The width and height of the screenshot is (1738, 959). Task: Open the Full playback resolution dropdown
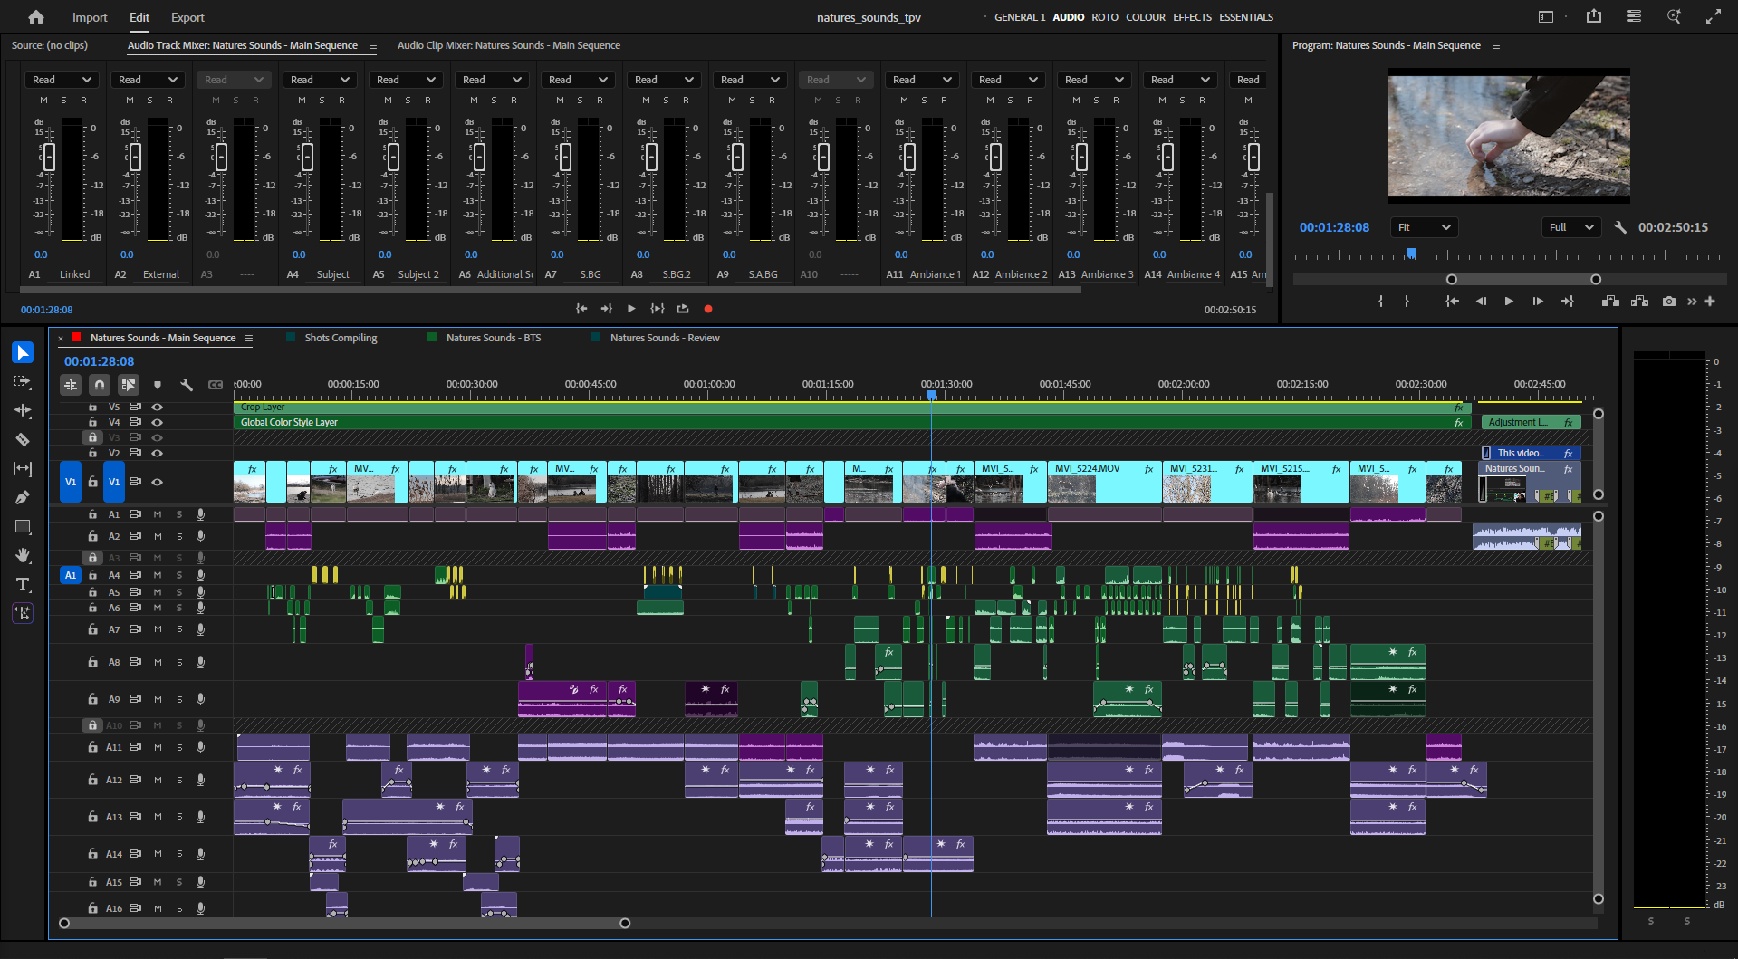tap(1570, 227)
